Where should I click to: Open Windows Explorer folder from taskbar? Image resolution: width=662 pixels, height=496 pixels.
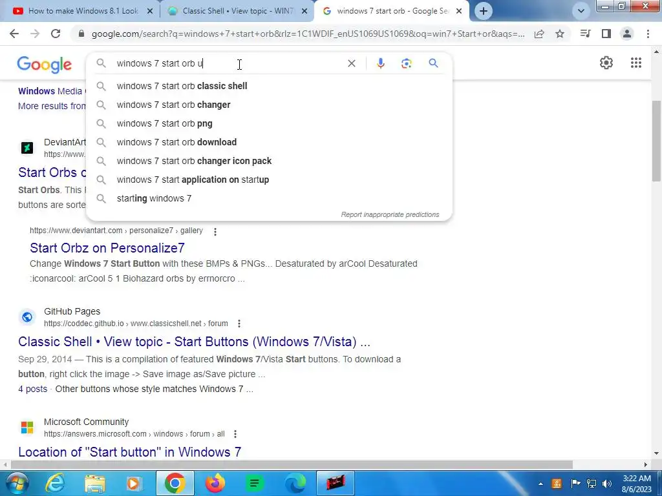click(x=94, y=483)
